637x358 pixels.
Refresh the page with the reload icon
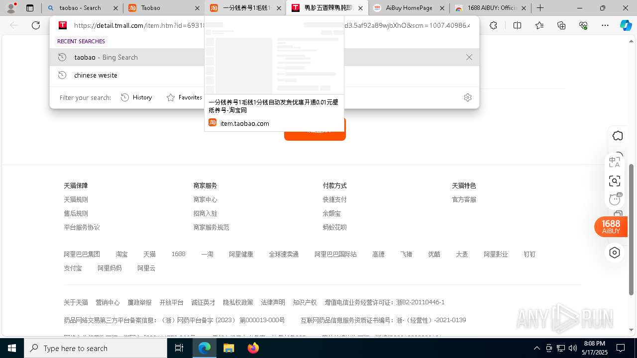coord(36,25)
